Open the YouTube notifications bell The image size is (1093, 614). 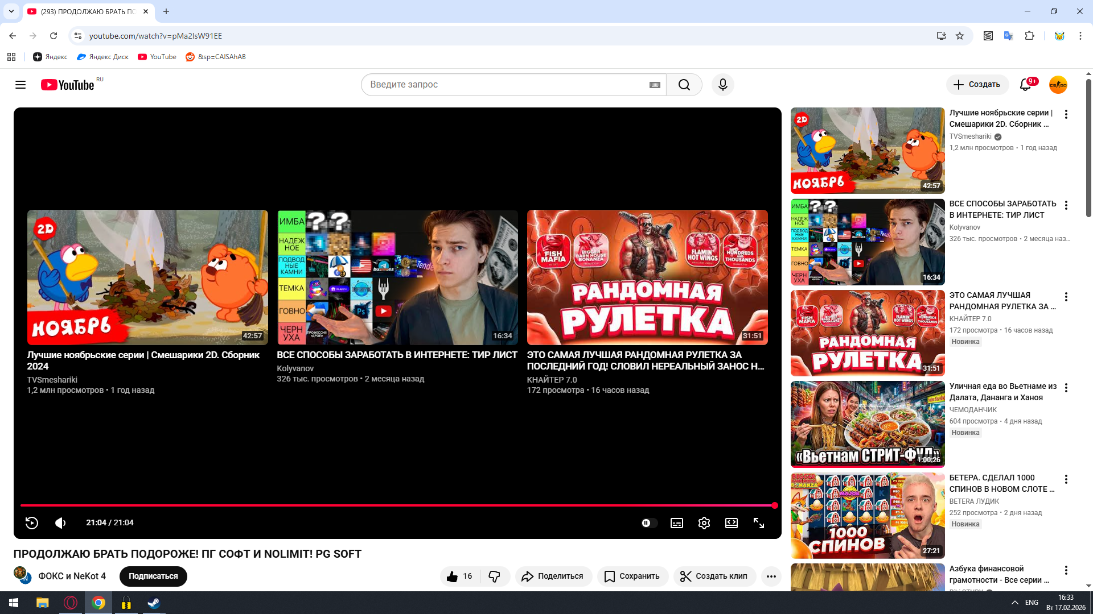point(1025,85)
